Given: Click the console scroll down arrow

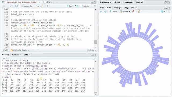Looking at the screenshot, I should pos(96,95).
